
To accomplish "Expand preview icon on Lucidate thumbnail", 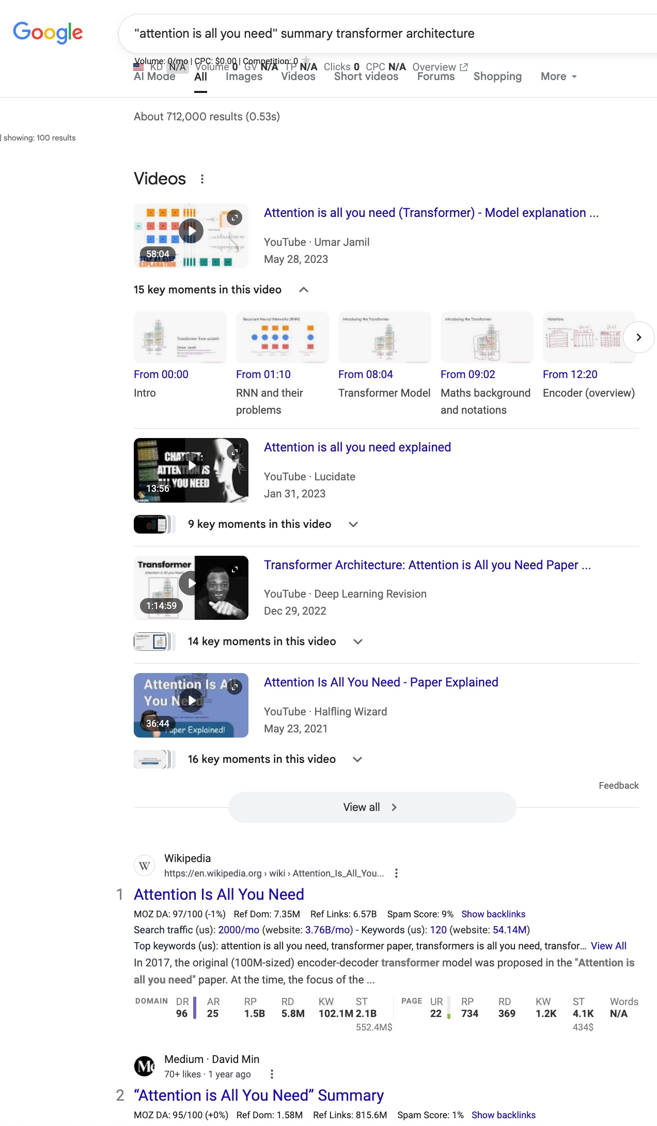I will 234,452.
